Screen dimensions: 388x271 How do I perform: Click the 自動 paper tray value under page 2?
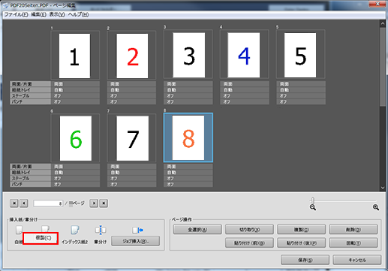click(132, 90)
